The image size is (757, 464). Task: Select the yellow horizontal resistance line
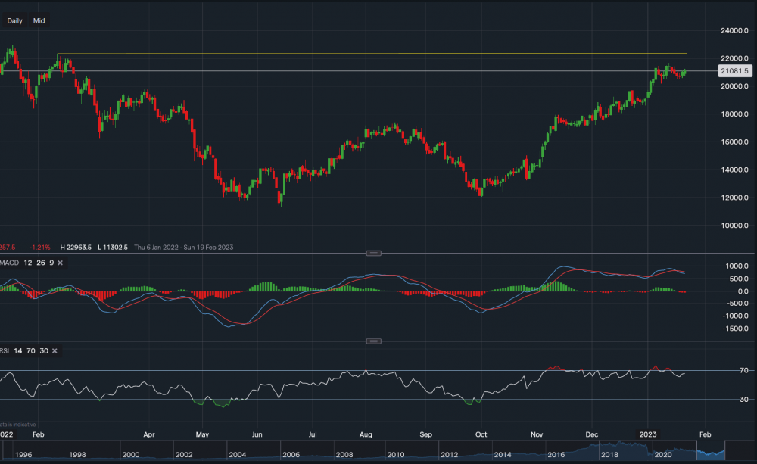(x=378, y=54)
